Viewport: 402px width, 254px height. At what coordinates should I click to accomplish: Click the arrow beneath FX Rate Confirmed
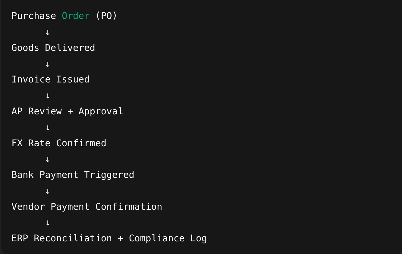point(48,159)
